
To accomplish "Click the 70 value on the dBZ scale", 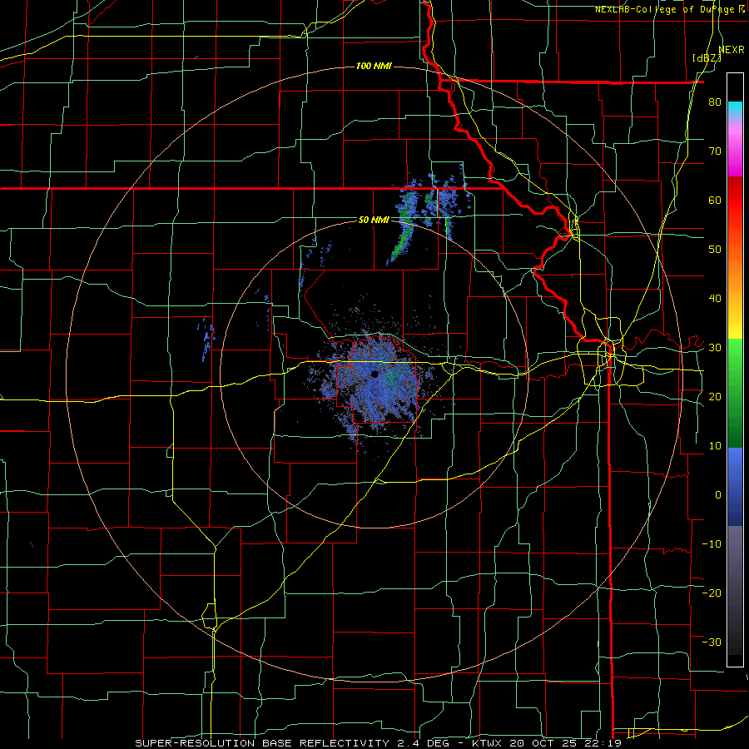I will point(715,151).
